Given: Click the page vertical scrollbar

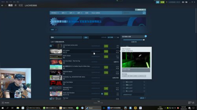Looking at the screenshot, I should 196,20.
